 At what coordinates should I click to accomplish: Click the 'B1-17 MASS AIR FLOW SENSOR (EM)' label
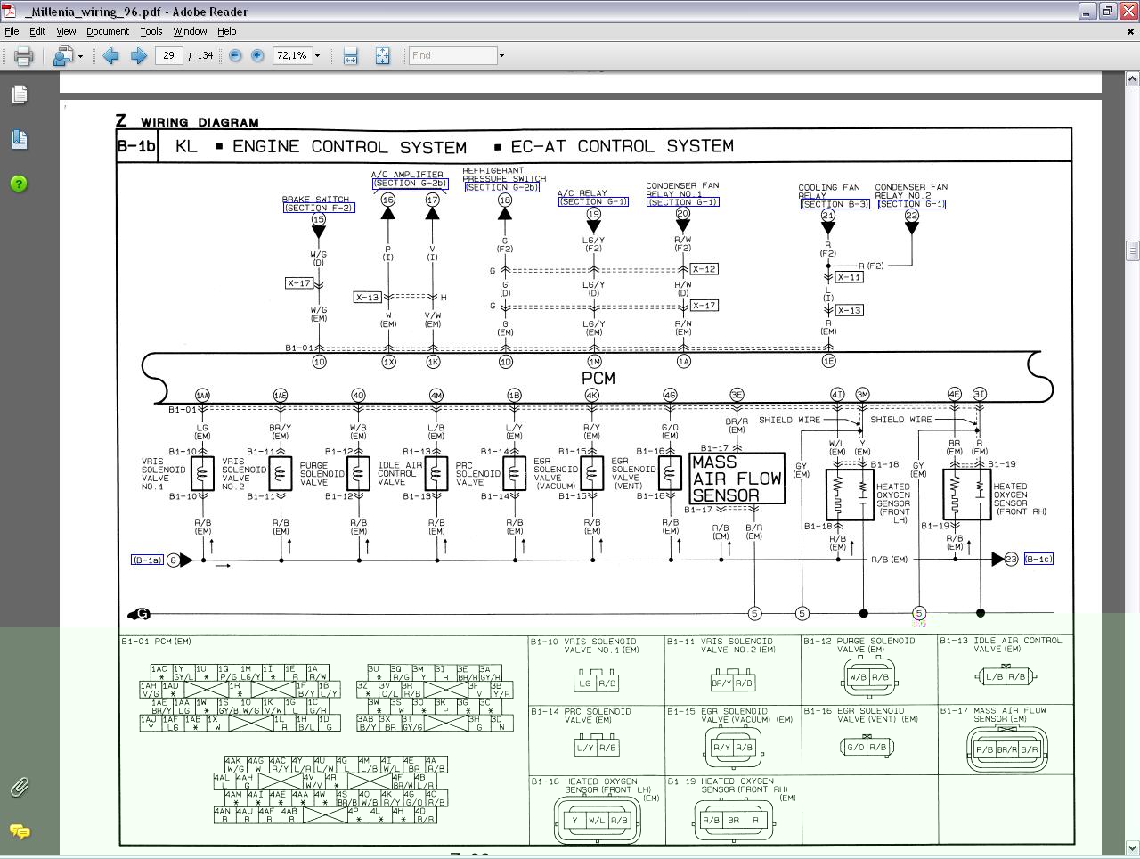click(994, 715)
